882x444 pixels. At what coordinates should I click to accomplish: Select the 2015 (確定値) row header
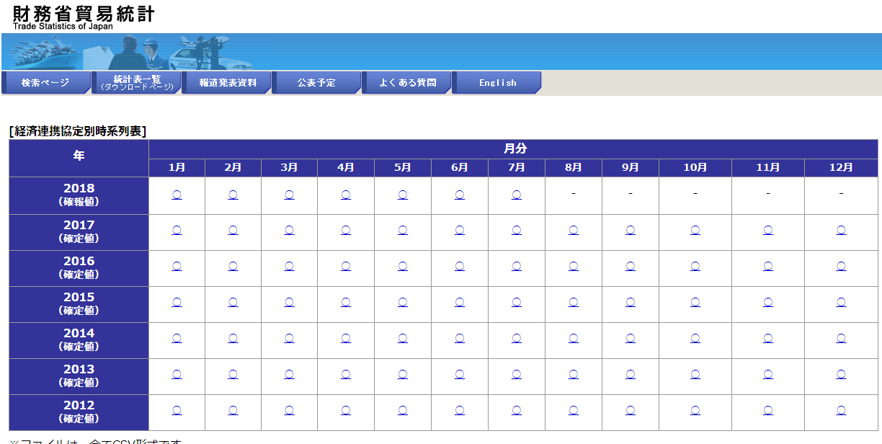point(79,304)
